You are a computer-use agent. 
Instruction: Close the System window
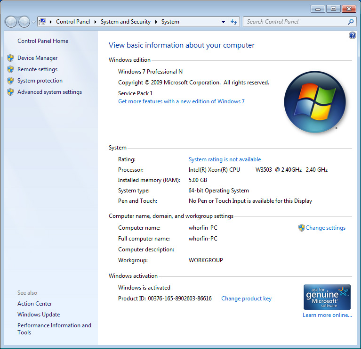(x=349, y=9)
